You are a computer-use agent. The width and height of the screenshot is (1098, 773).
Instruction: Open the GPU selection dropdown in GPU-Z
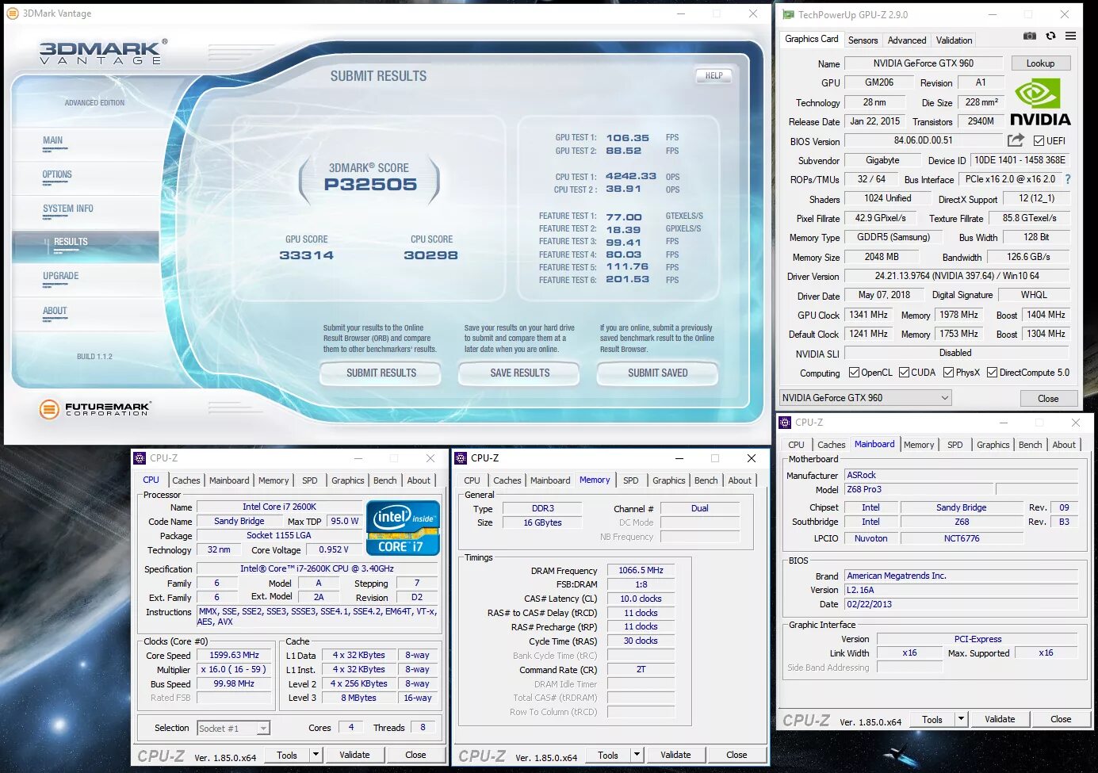tap(866, 398)
